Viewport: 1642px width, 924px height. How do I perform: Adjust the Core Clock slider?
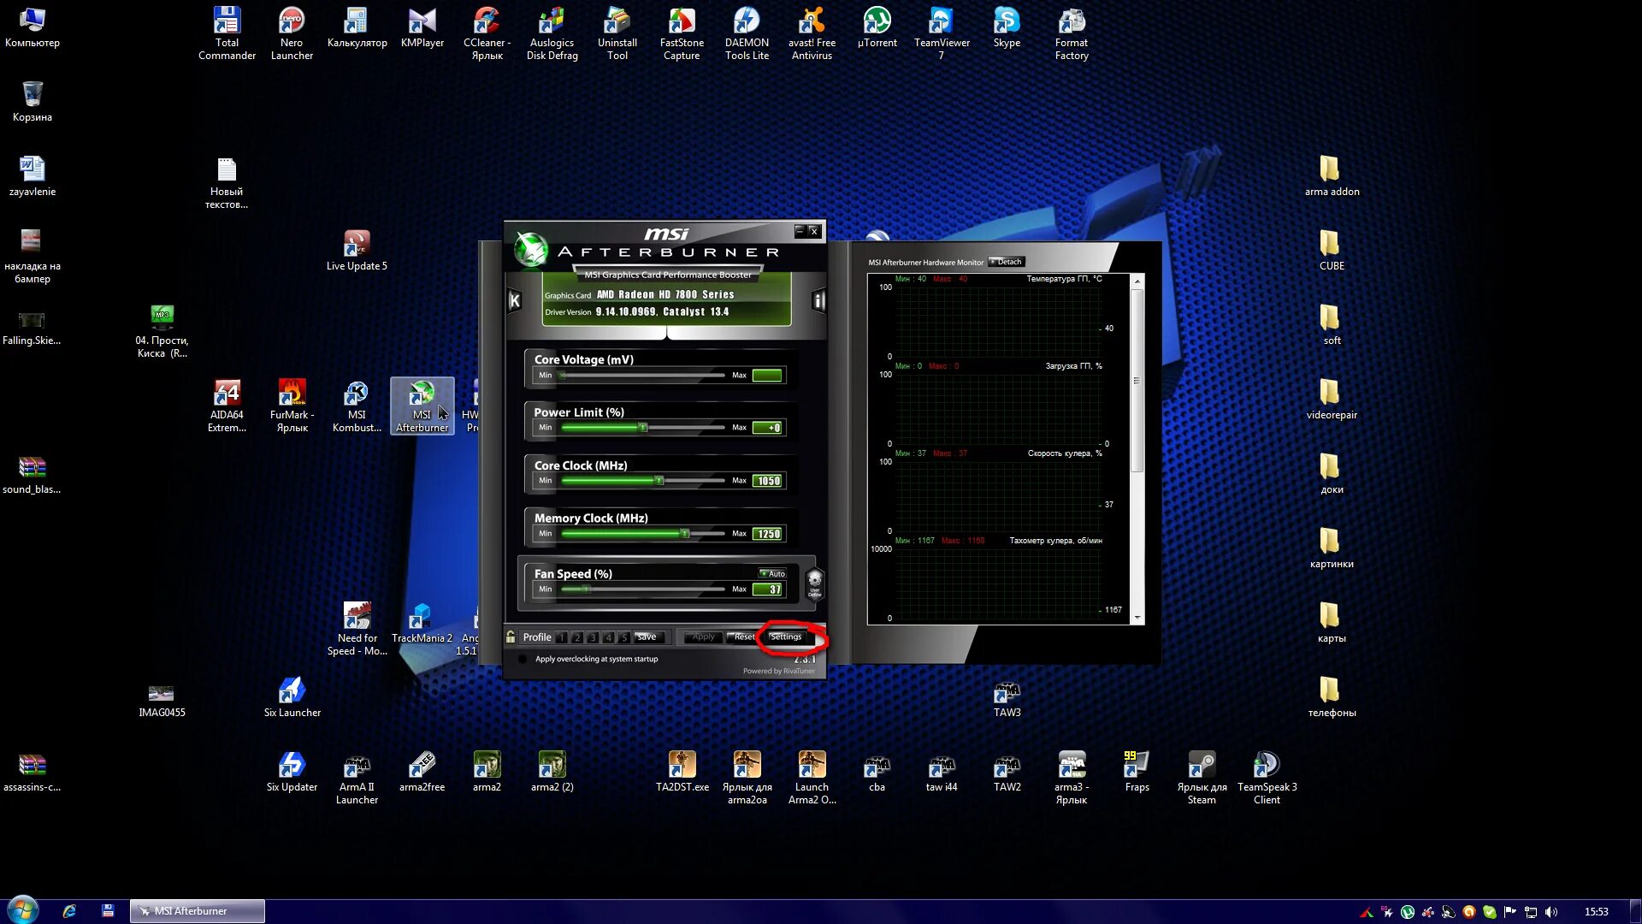643,480
